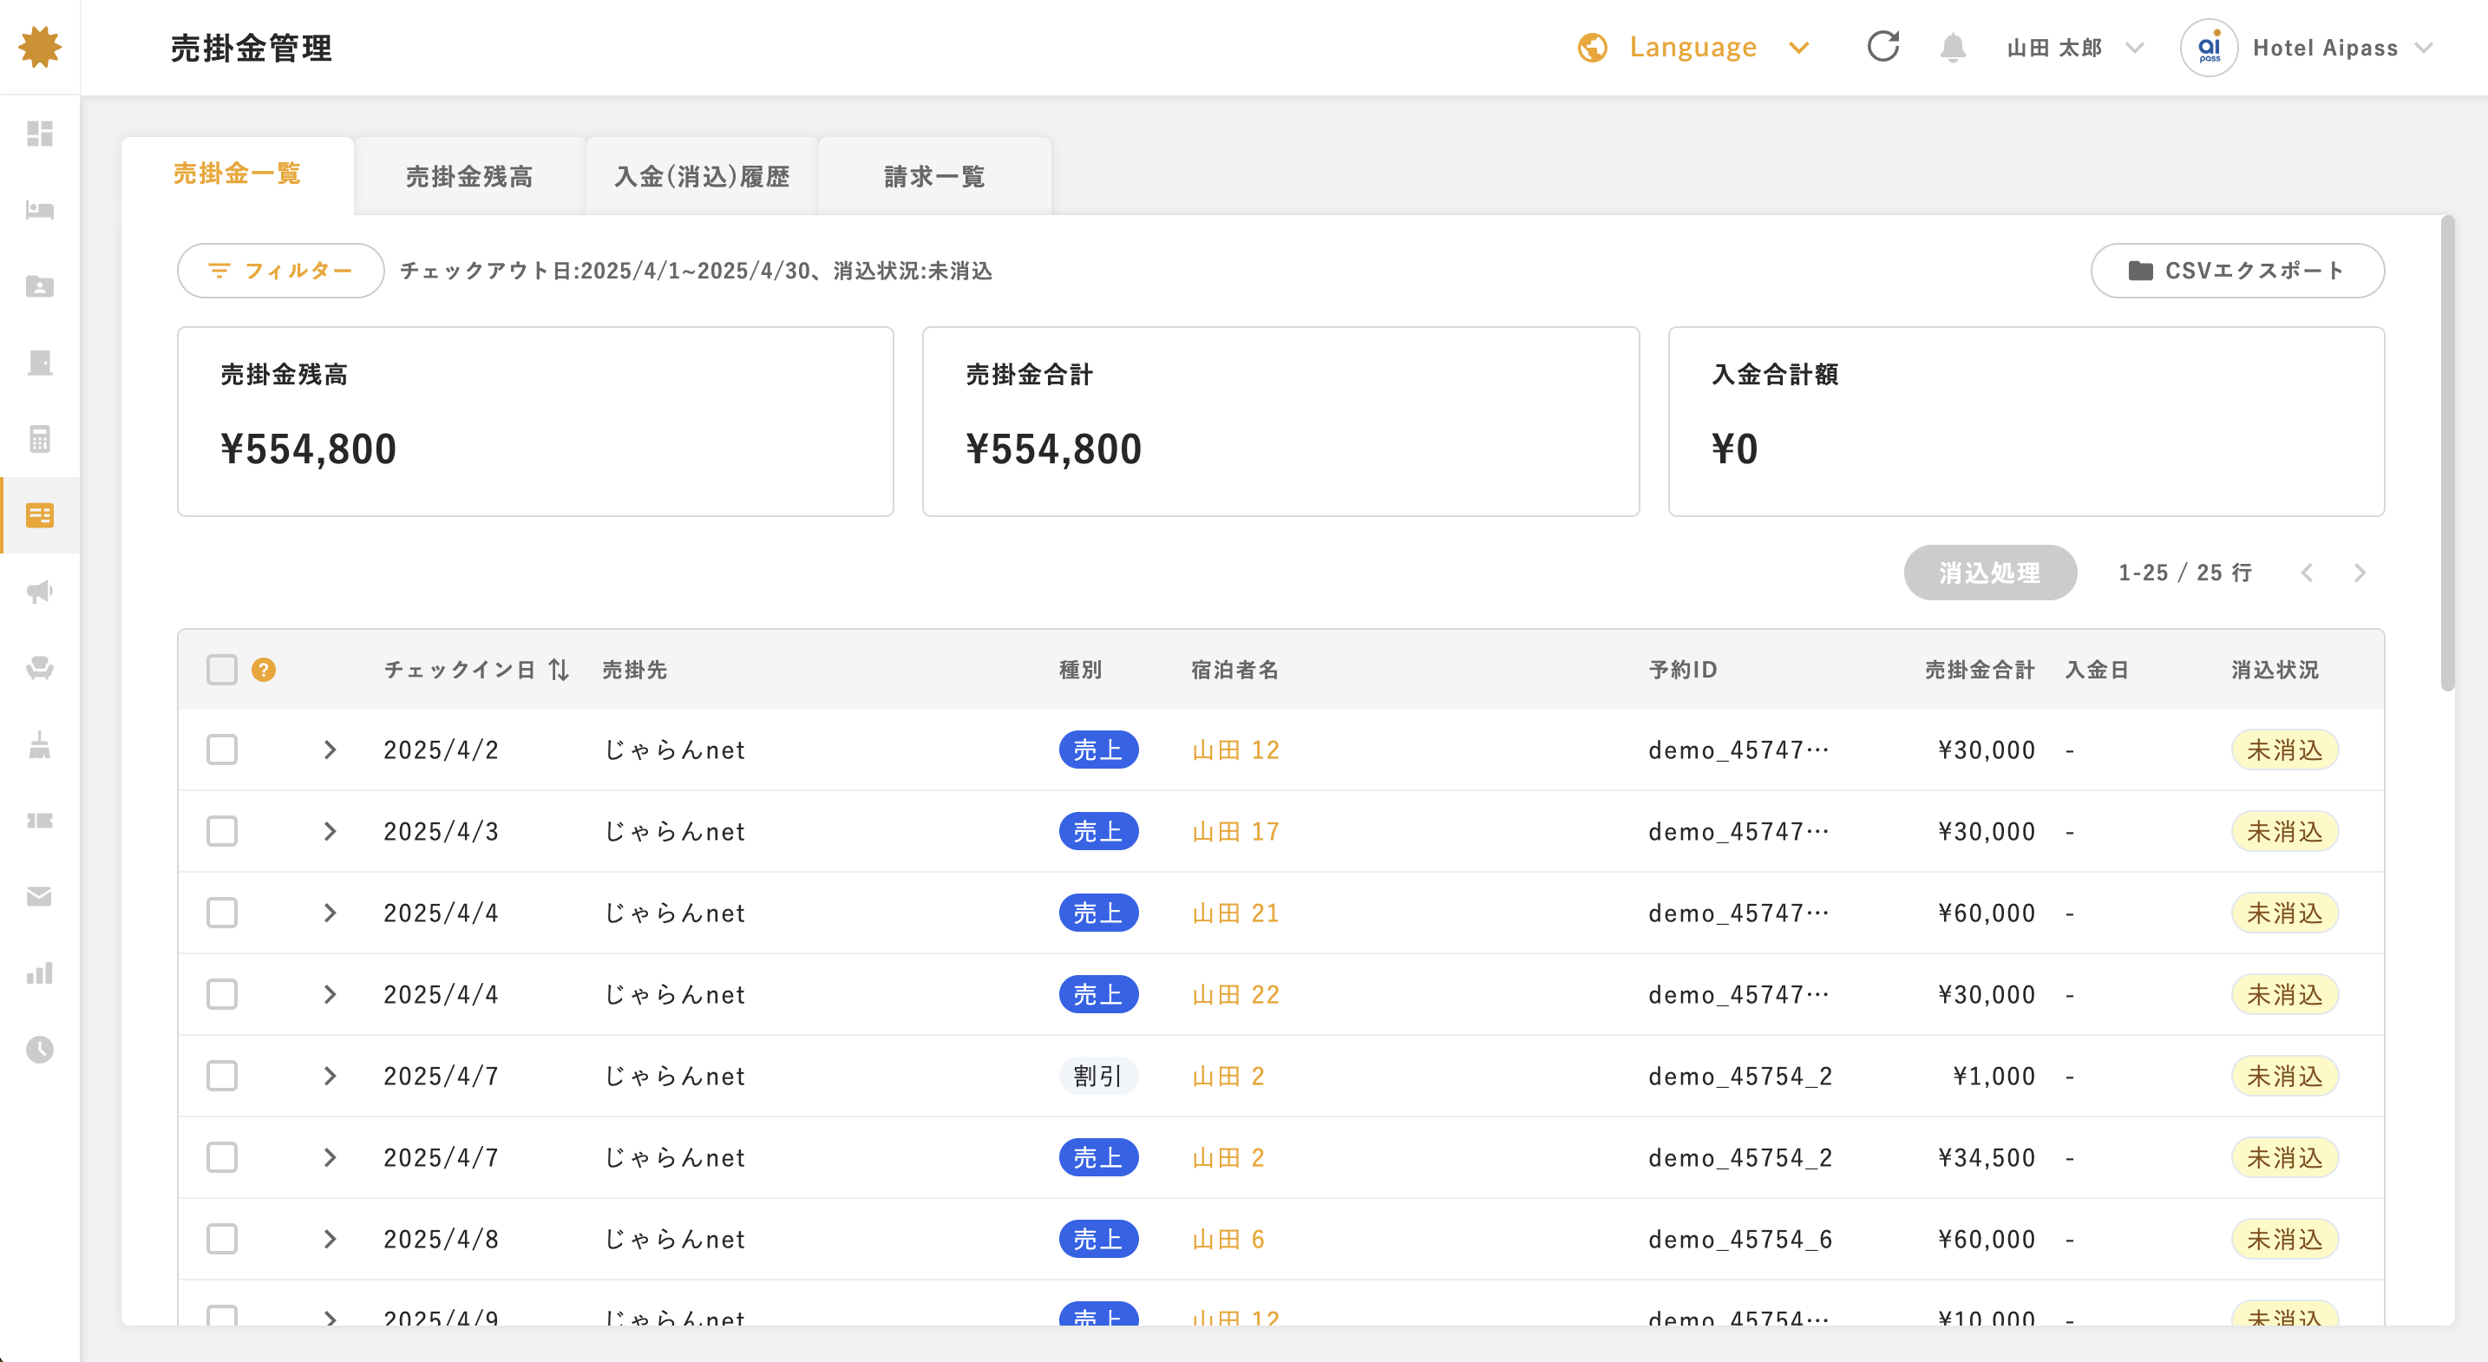Open the clock icon in sidebar

[x=40, y=1049]
